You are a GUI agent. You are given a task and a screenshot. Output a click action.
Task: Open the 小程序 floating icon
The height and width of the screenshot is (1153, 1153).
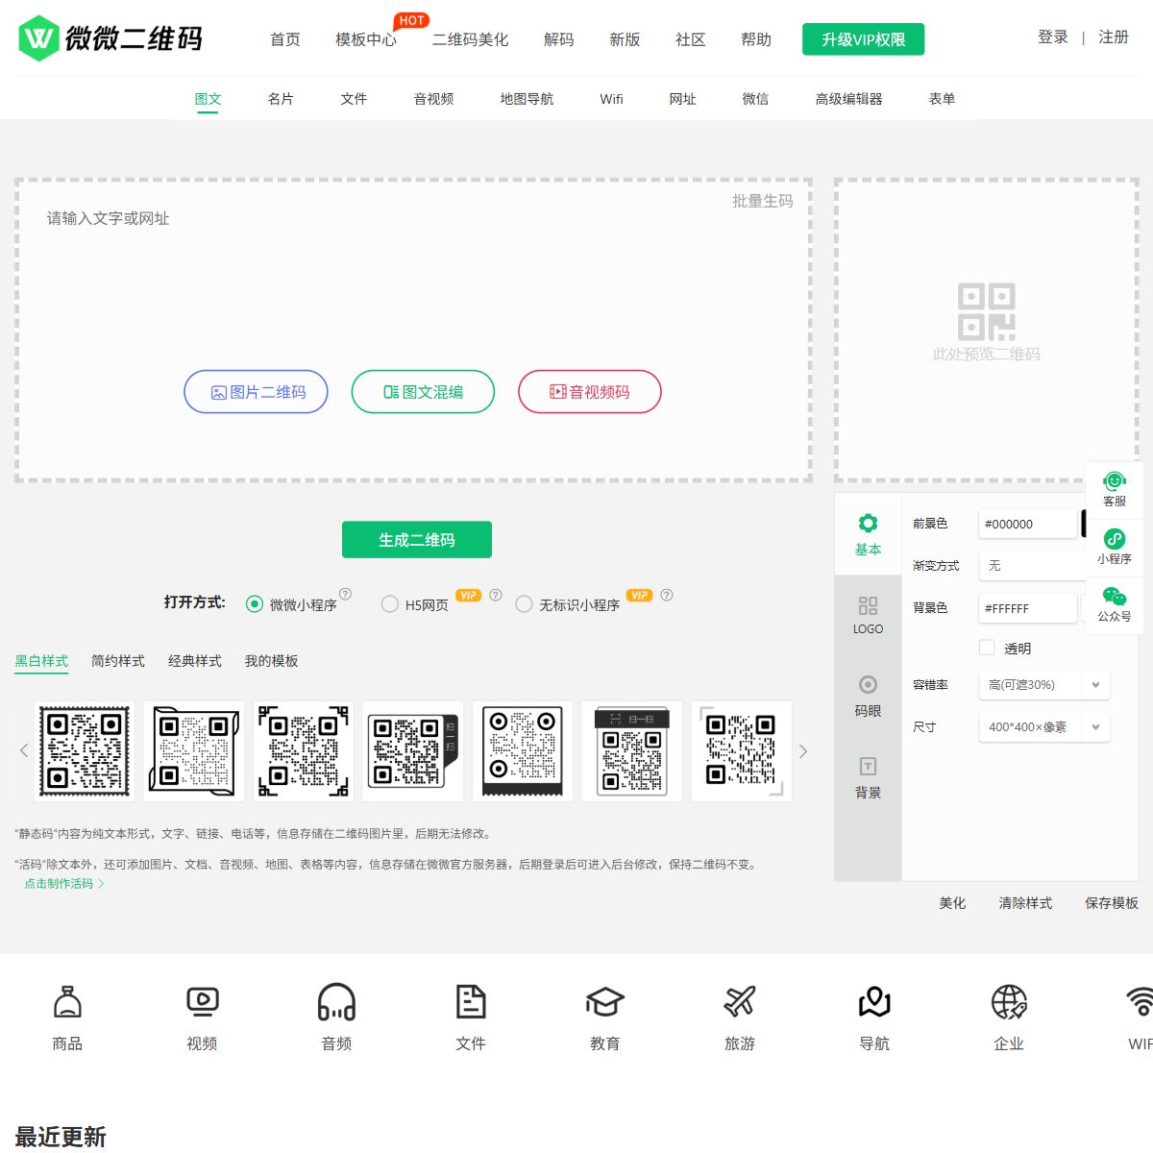(1115, 539)
